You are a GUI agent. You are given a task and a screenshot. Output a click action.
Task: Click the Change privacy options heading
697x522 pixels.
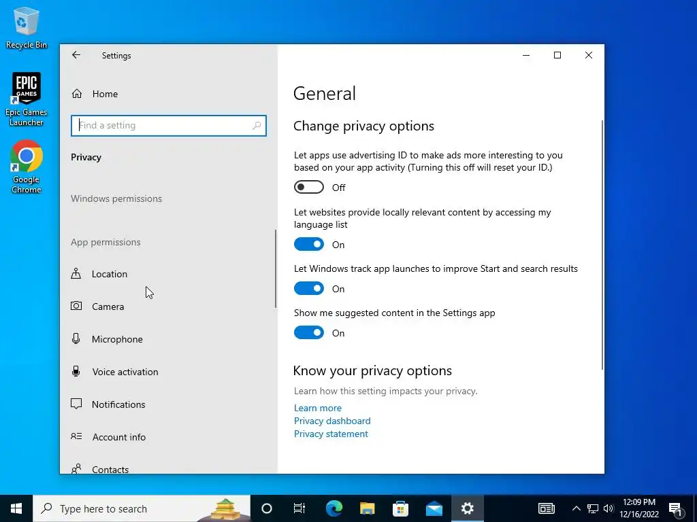363,126
